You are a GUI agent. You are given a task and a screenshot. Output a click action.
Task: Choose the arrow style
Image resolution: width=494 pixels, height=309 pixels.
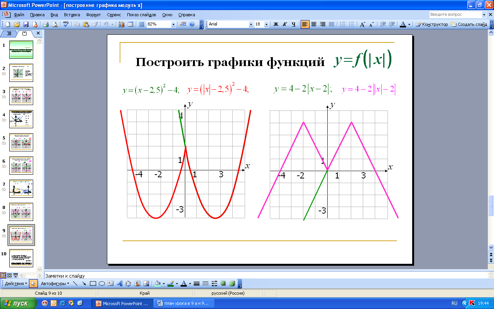214,284
